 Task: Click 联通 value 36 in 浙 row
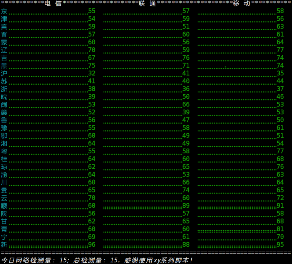[x=186, y=89]
